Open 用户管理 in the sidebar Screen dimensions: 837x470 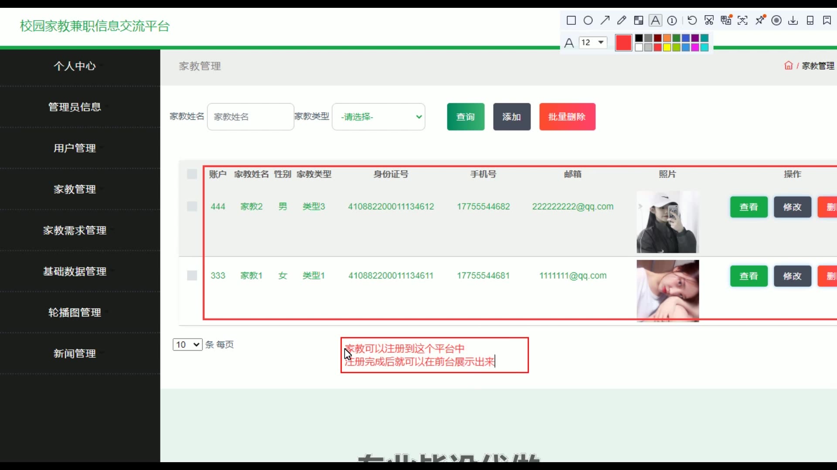tap(75, 148)
